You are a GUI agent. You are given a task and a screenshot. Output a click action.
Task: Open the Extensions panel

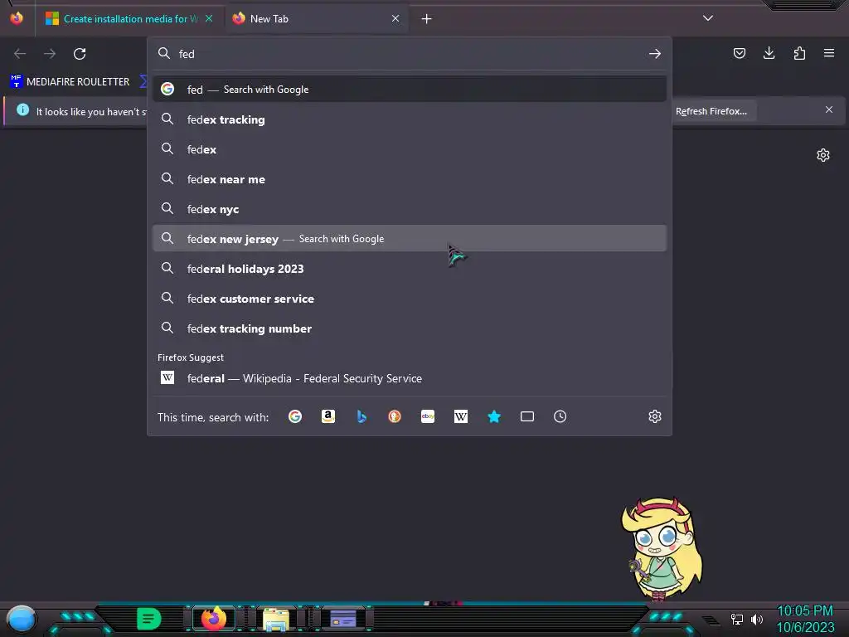pos(799,53)
